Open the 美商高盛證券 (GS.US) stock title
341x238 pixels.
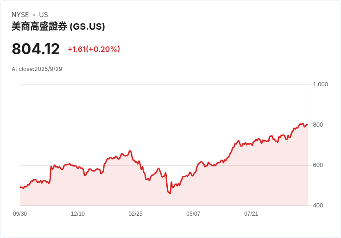point(58,26)
